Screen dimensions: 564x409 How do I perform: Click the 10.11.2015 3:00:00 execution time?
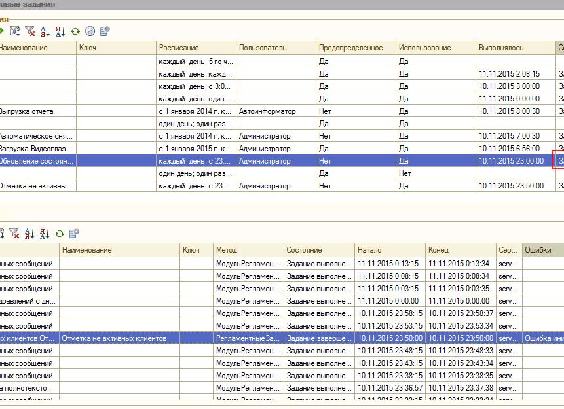[516, 86]
